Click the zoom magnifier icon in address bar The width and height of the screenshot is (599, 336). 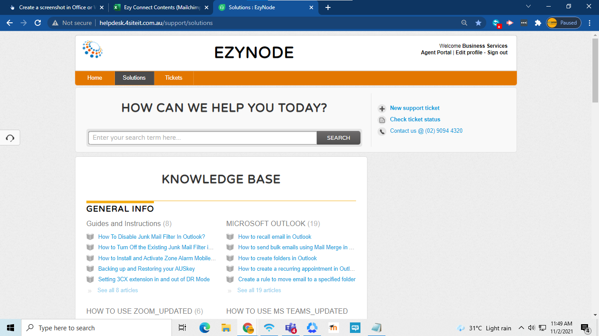(x=464, y=23)
